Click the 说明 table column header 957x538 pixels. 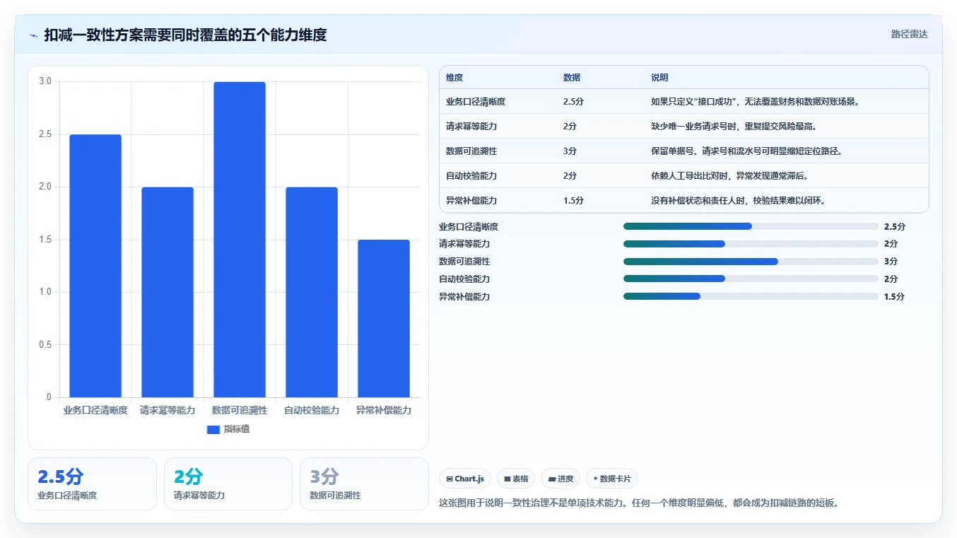659,78
